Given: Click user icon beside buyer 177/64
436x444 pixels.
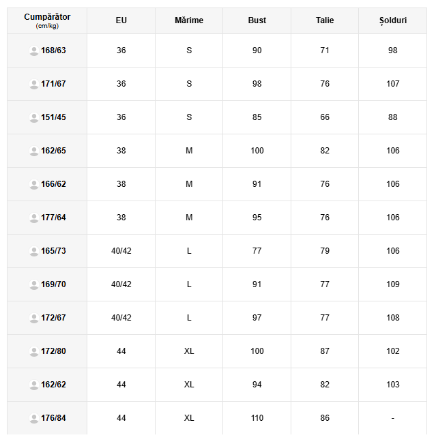Looking at the screenshot, I should click(x=33, y=218).
